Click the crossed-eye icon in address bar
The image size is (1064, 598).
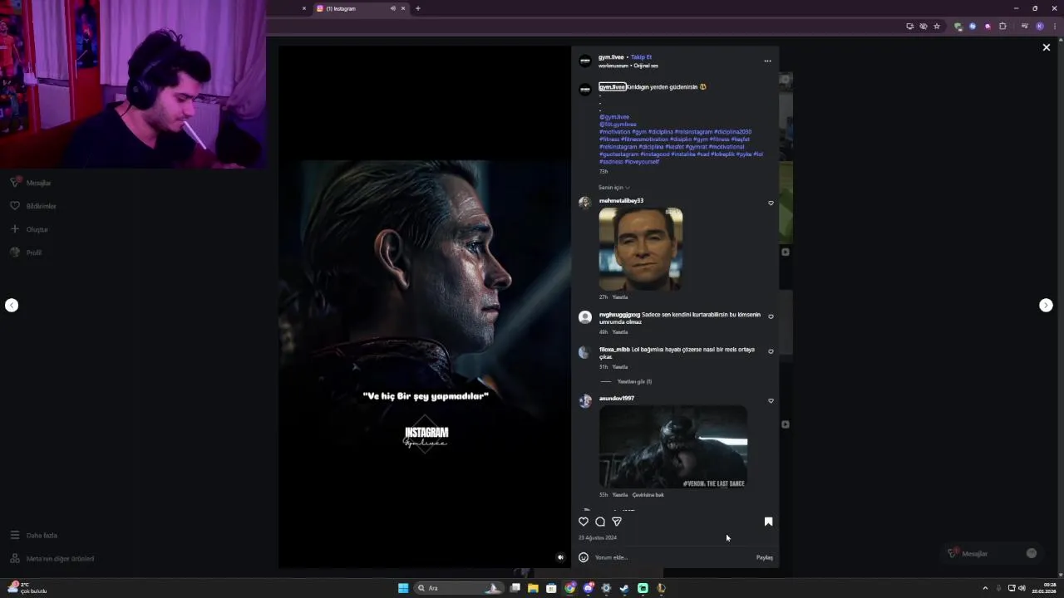point(924,27)
